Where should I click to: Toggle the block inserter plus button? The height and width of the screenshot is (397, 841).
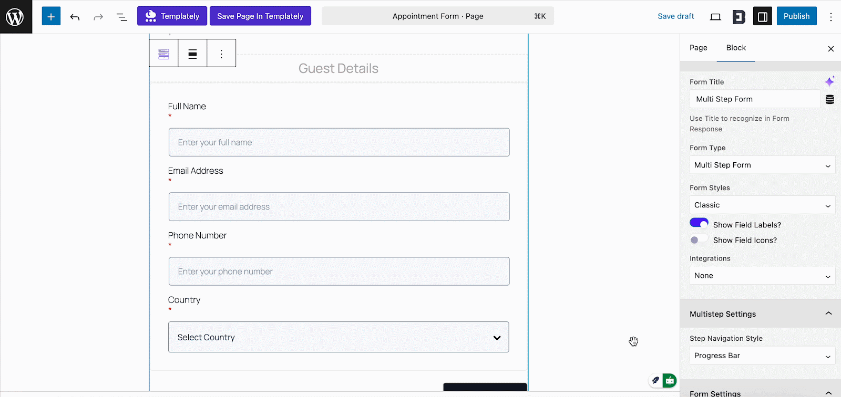[x=51, y=16]
